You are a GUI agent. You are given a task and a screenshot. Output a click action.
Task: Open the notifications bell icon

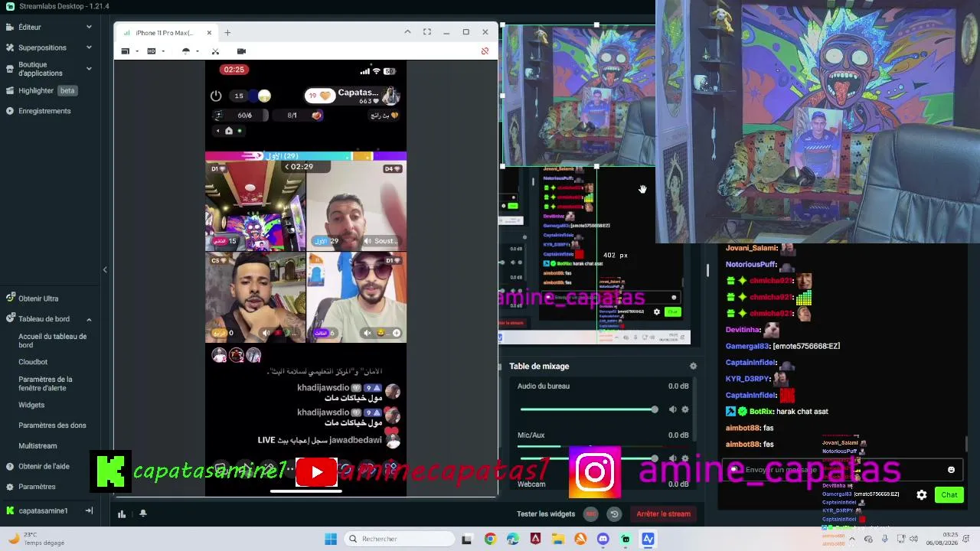pyautogui.click(x=142, y=514)
